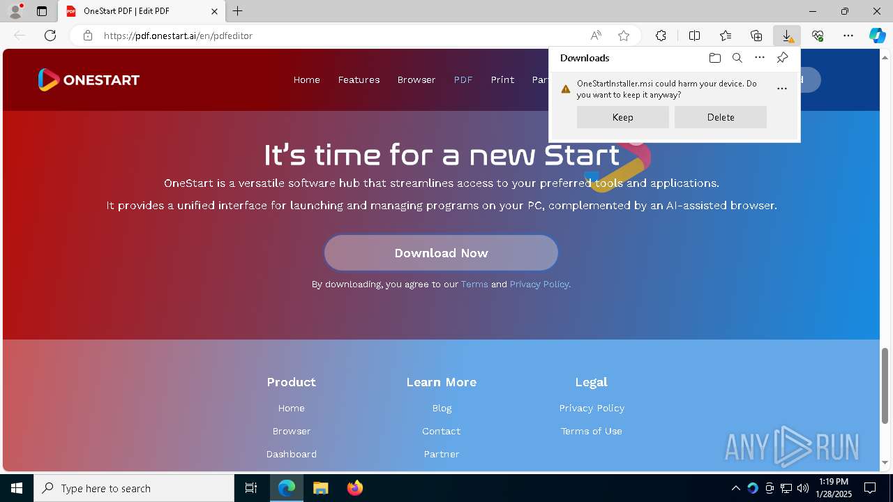Open Features in site navigation
893x502 pixels.
tap(359, 79)
